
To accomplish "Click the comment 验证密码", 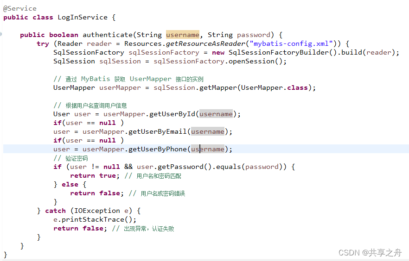I will pos(70,158).
